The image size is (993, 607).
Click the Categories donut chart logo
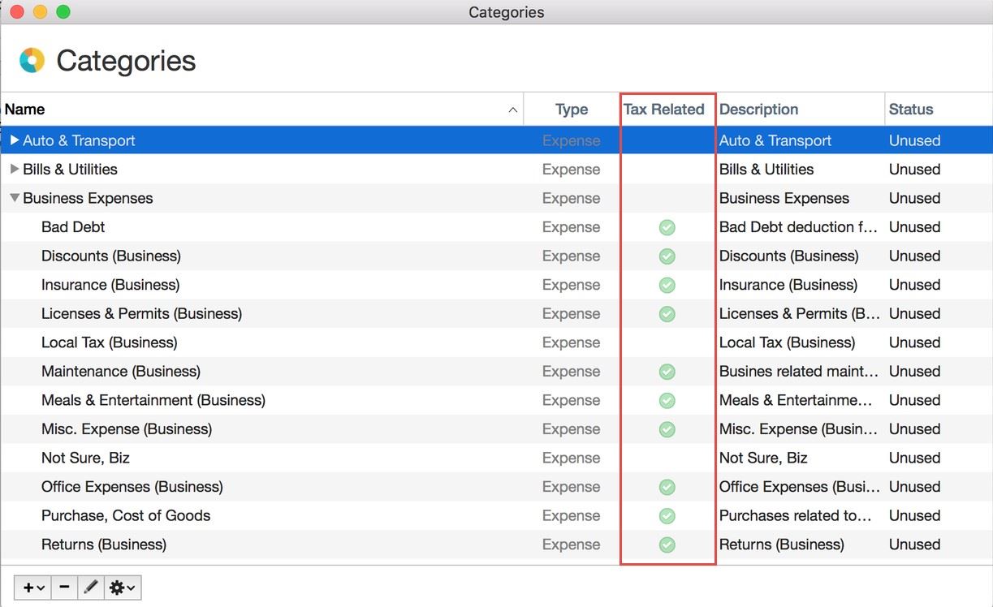(x=32, y=61)
